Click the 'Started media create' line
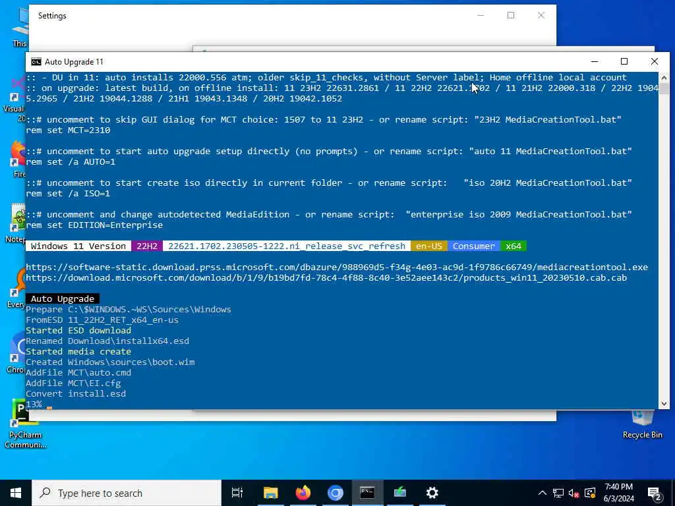 [x=78, y=352]
